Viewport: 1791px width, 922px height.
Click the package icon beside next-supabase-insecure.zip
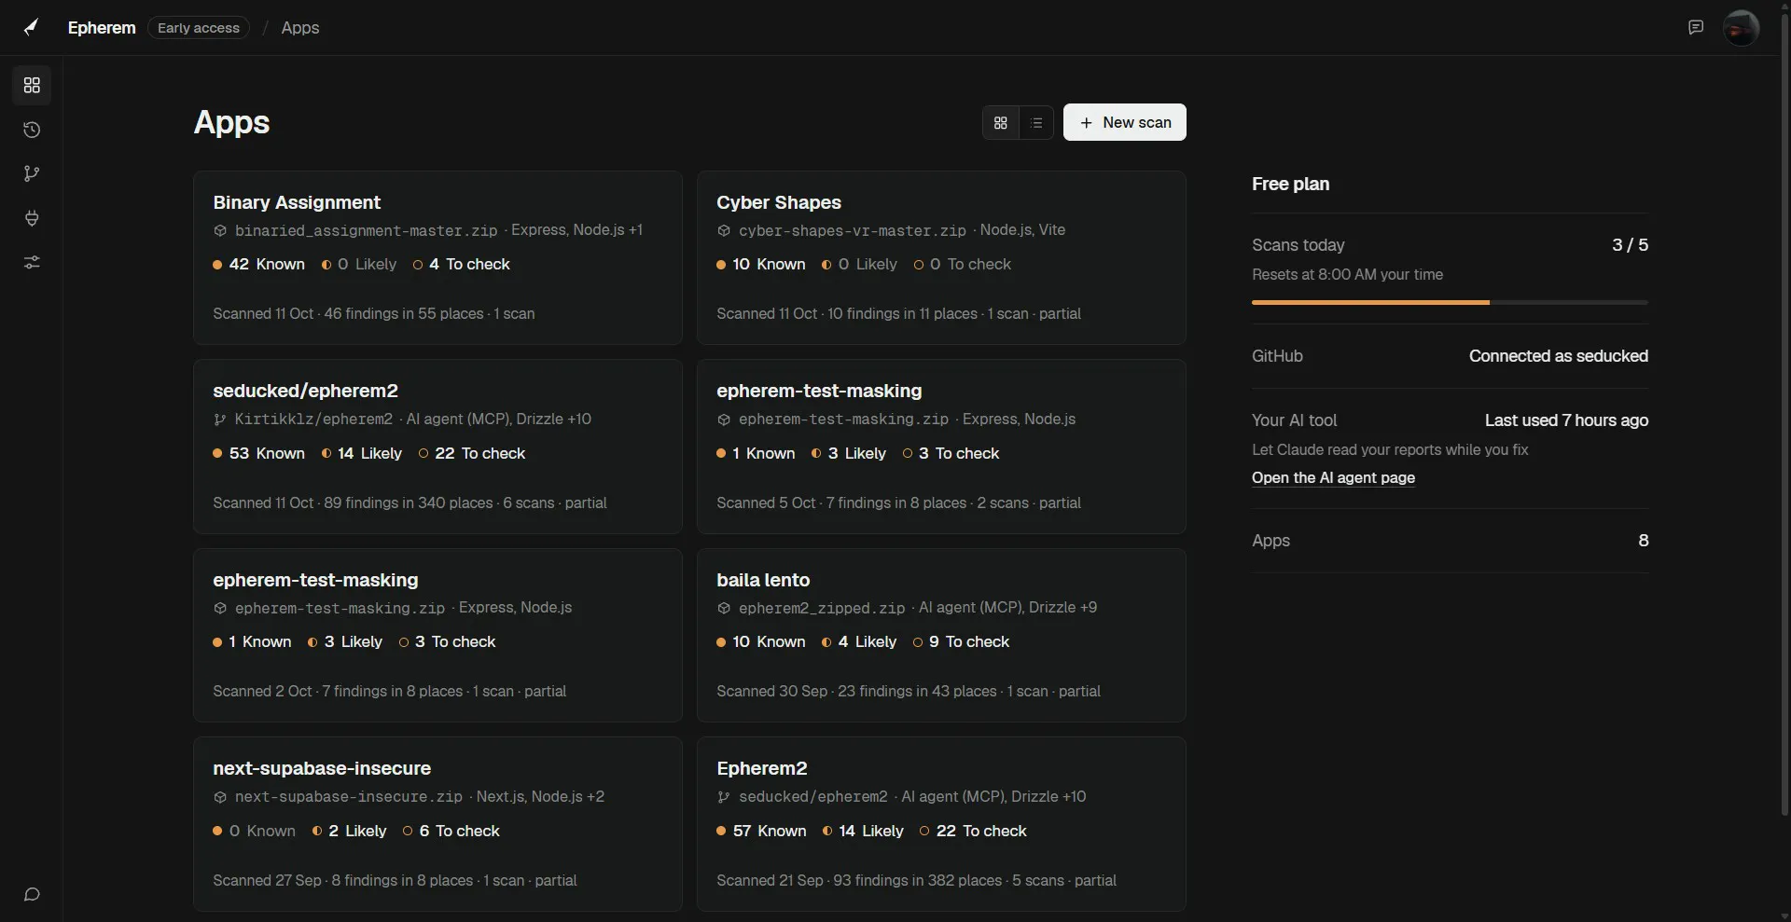click(220, 797)
